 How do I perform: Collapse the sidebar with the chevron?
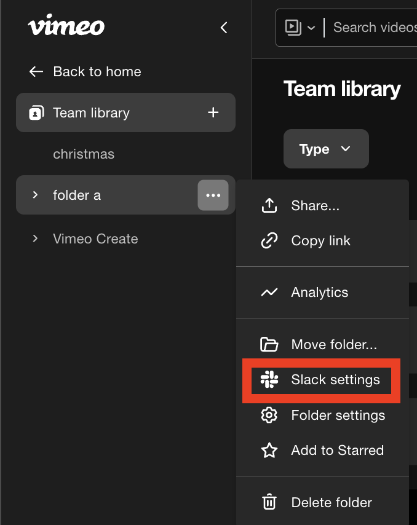click(224, 27)
